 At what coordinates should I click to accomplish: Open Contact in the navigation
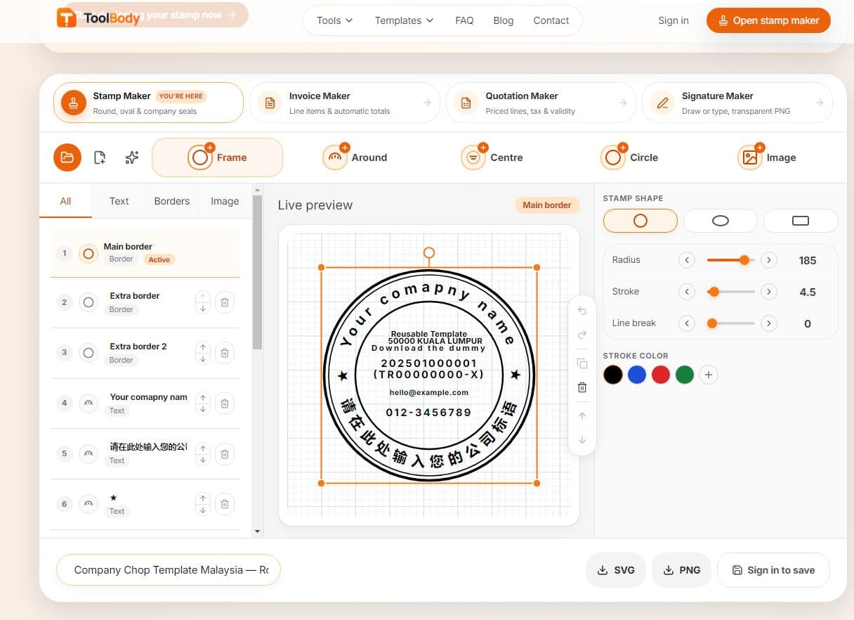[x=551, y=20]
